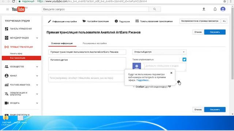Open Прямые трансляции sidebar section
234x131 pixels.
pos(21,47)
